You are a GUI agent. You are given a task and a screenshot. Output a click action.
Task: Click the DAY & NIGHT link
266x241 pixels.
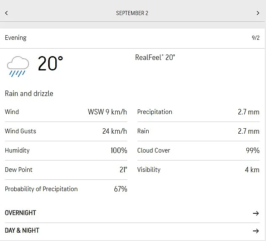point(22,231)
